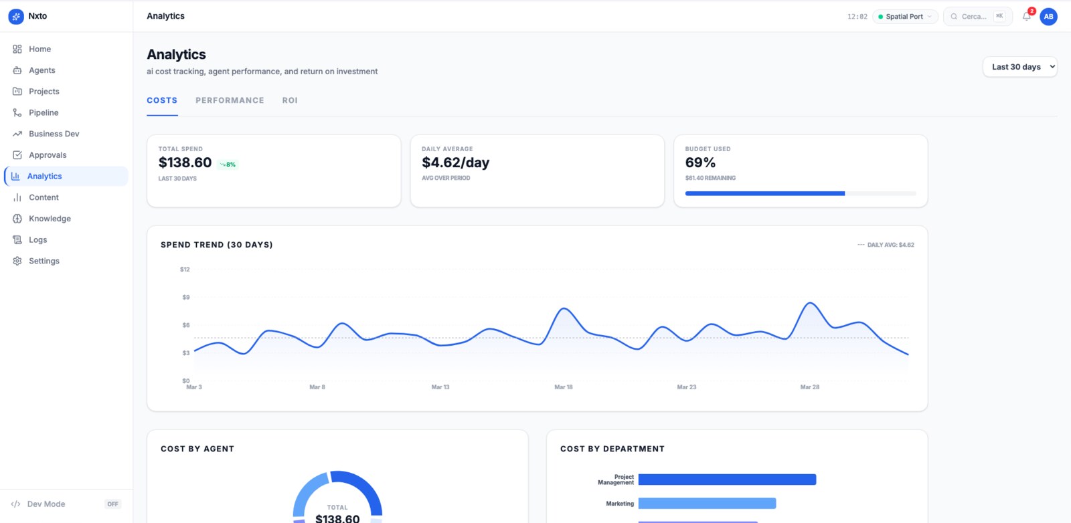1071x523 pixels.
Task: Click the Business Dev trend icon
Action: coord(17,134)
